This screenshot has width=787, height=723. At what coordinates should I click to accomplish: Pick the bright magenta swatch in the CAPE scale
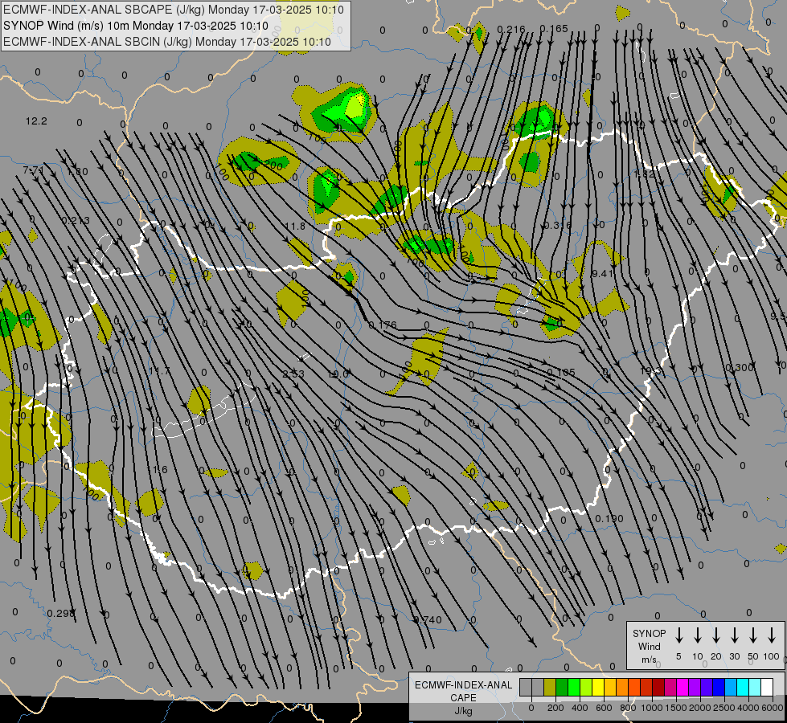[682, 688]
